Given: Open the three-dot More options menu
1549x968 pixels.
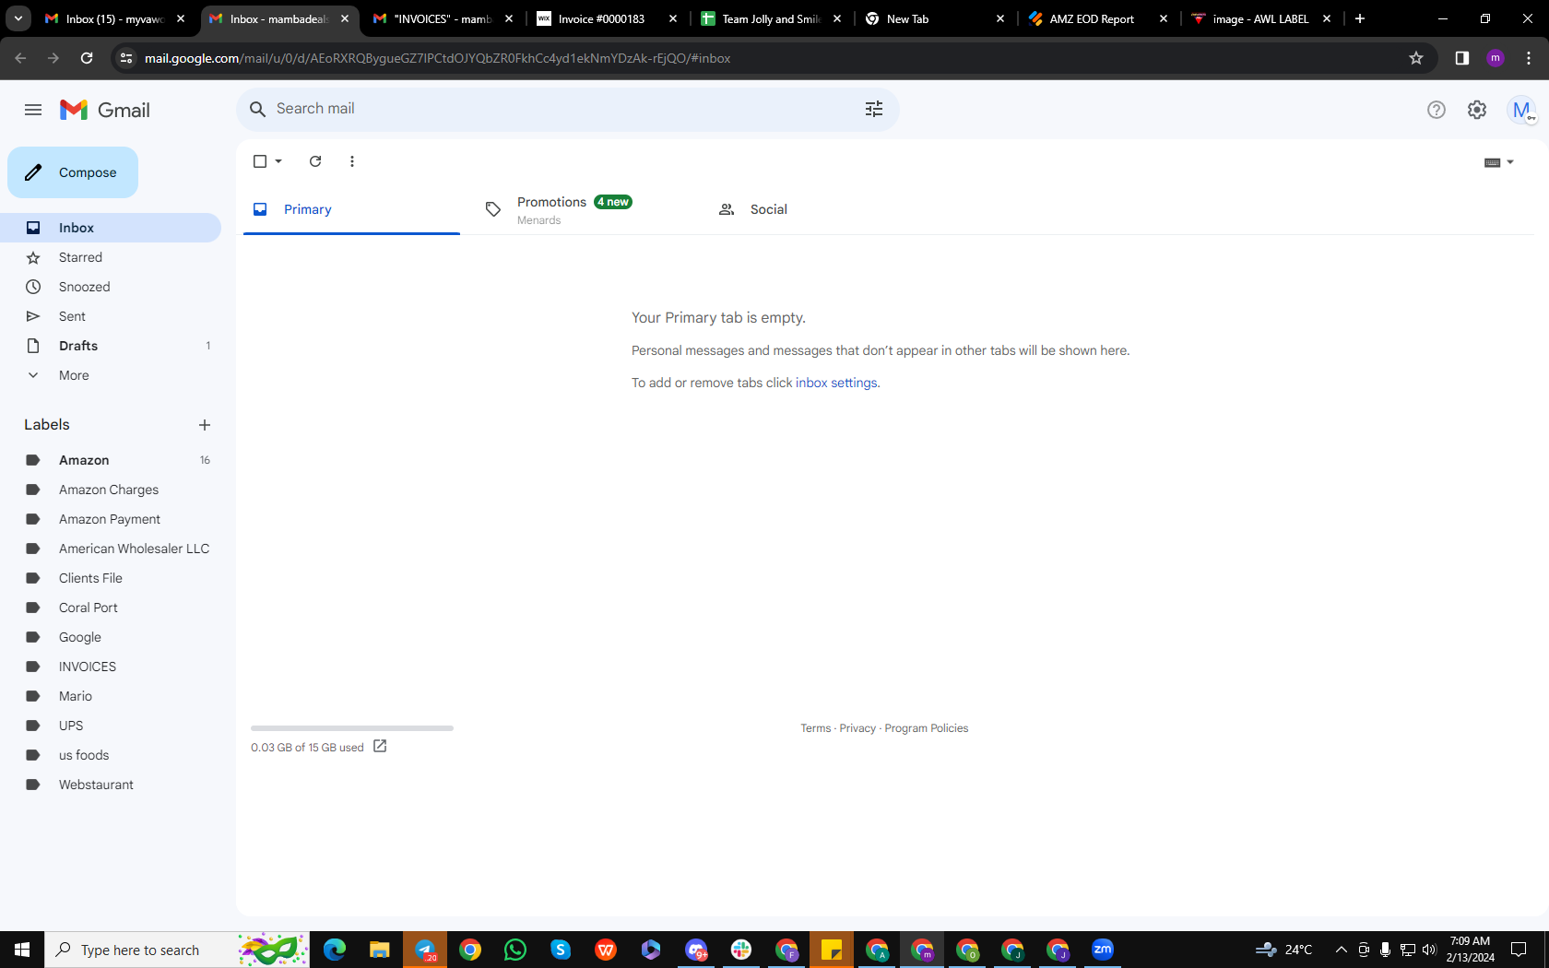Looking at the screenshot, I should click(352, 161).
